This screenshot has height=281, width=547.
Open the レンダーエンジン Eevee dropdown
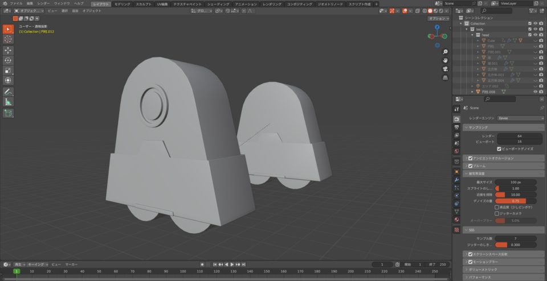tap(521, 118)
